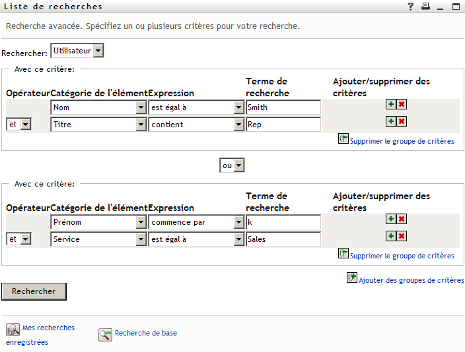Click the search term field containing Sales
The image size is (465, 352).
[283, 239]
